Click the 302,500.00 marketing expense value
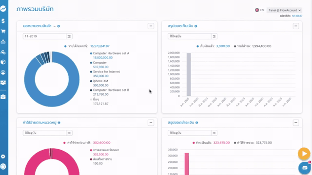This screenshot has height=175, width=312. 101,155
